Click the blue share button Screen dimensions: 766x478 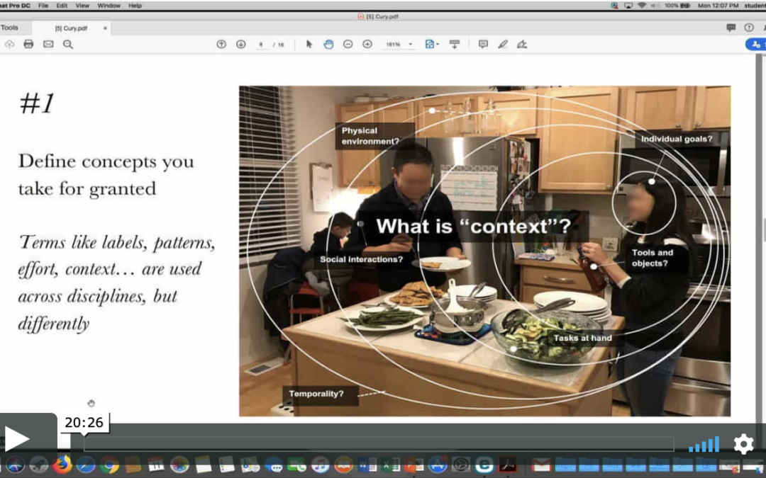[x=756, y=45]
